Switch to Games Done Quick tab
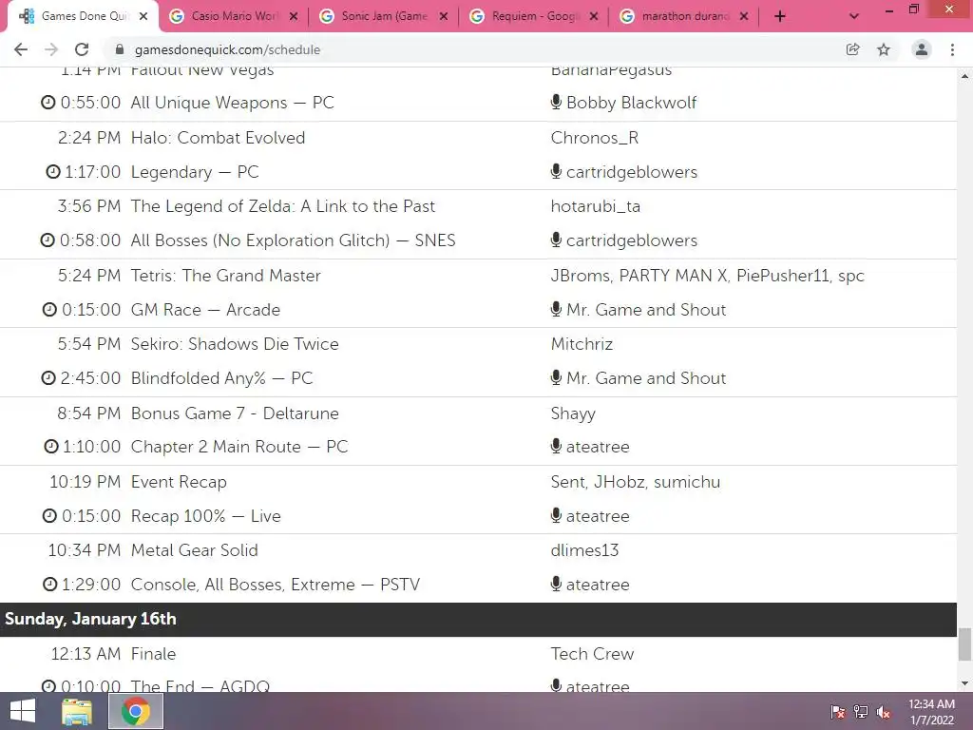 (84, 16)
